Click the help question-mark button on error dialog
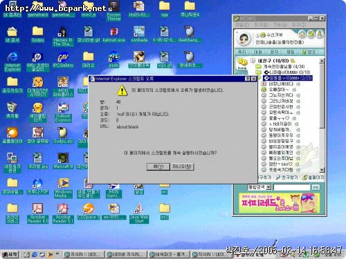 click(x=248, y=79)
